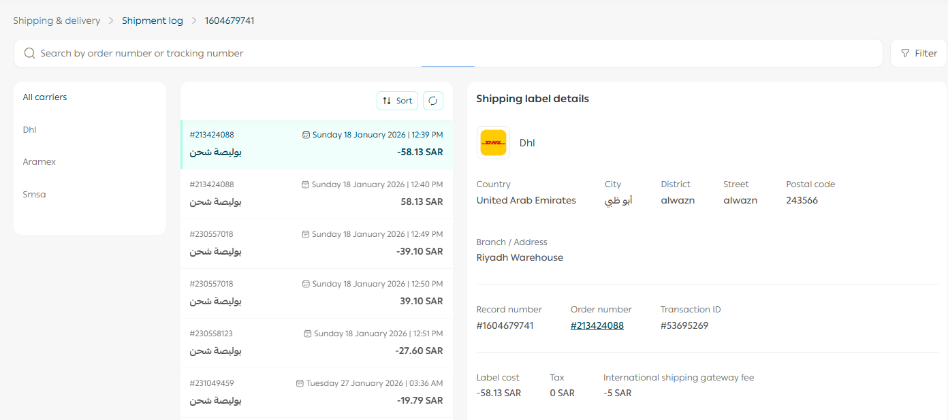Click calendar icon on 12:49 PM entry
The image size is (948, 420).
[306, 234]
